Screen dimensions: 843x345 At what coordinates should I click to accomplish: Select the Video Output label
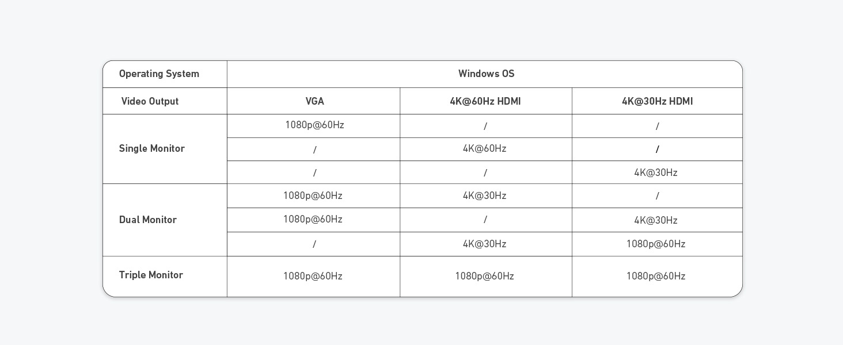[150, 101]
